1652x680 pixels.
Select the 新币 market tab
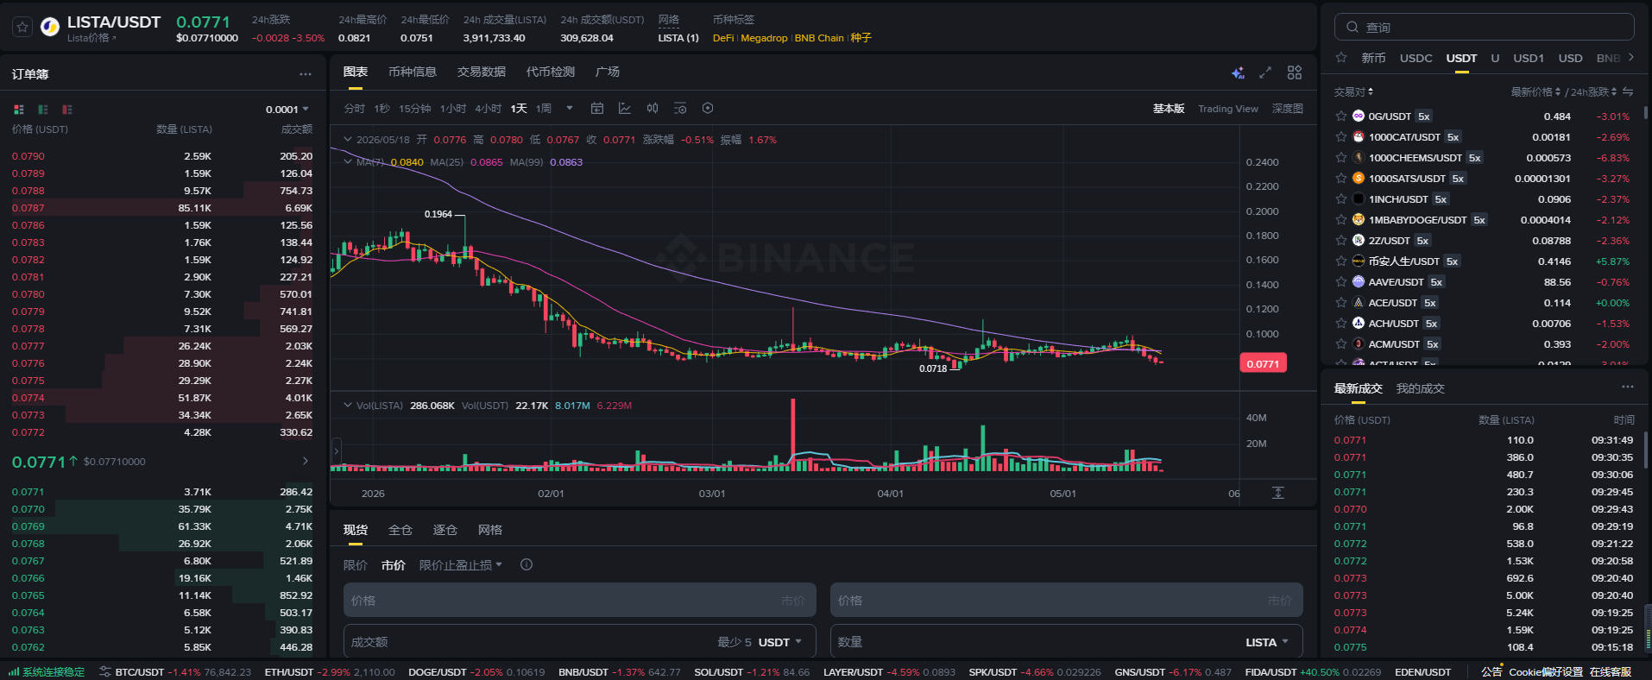pyautogui.click(x=1373, y=58)
